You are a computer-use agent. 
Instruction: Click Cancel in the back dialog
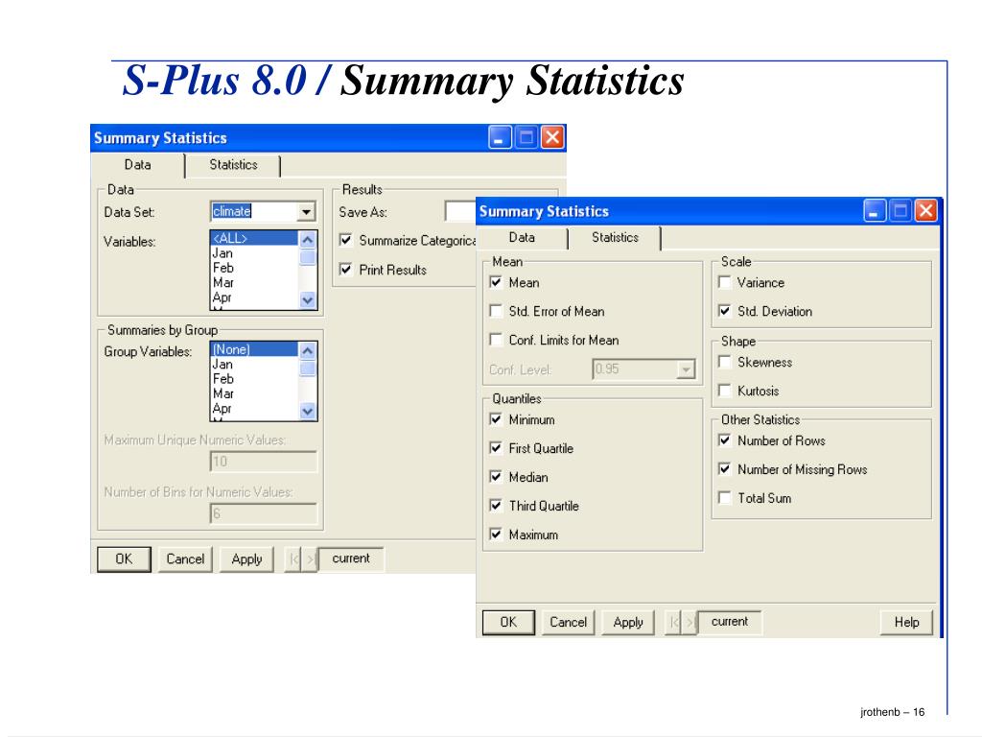click(185, 559)
